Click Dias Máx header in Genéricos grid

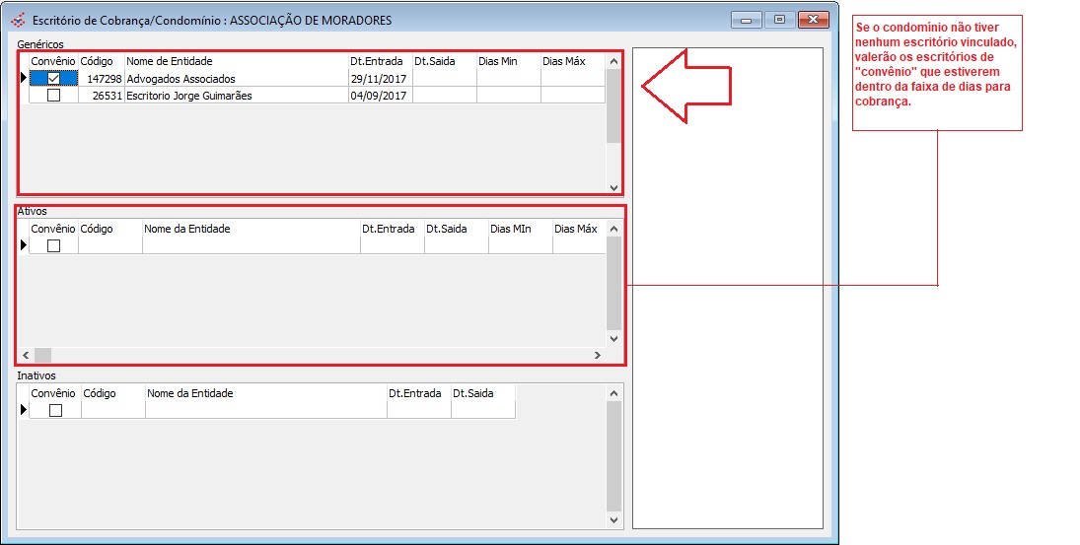coord(567,61)
